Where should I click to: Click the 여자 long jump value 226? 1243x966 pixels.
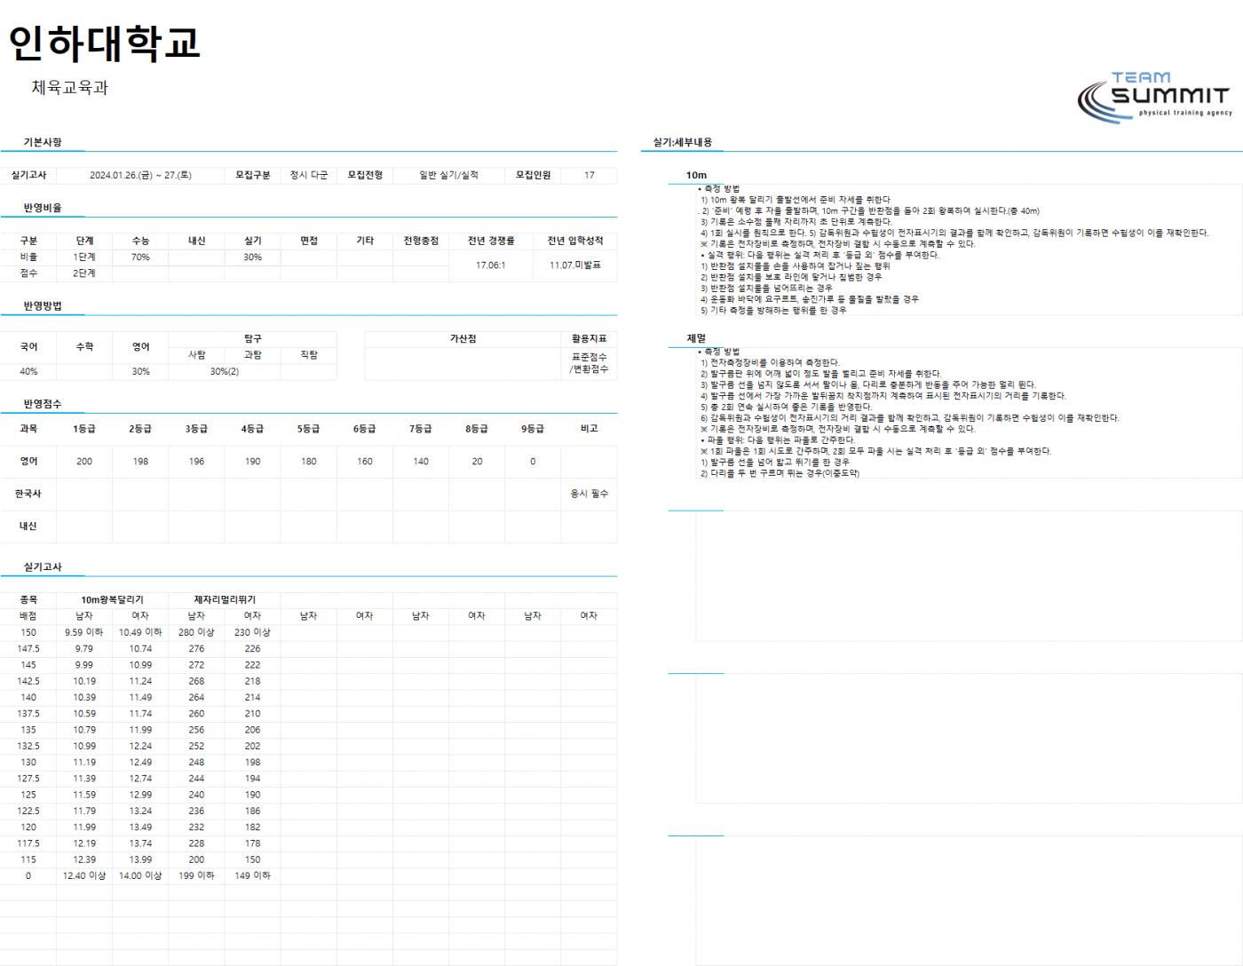253,649
